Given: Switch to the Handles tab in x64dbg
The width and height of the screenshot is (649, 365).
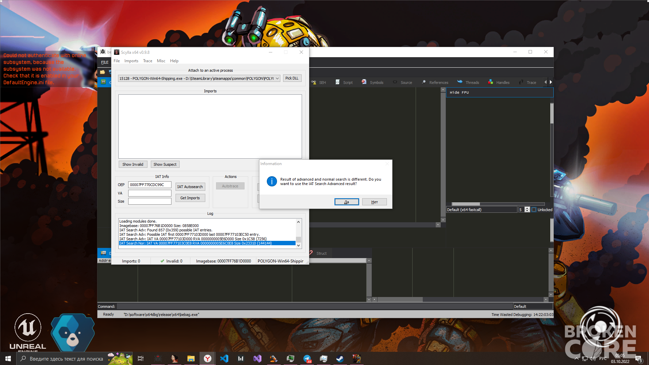Looking at the screenshot, I should pos(499,83).
